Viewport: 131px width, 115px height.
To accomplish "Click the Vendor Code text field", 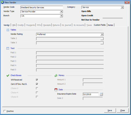I will coord(42,7).
